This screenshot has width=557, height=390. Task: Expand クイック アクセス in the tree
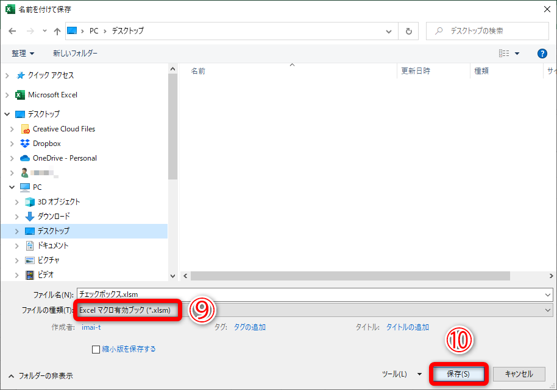[7, 75]
